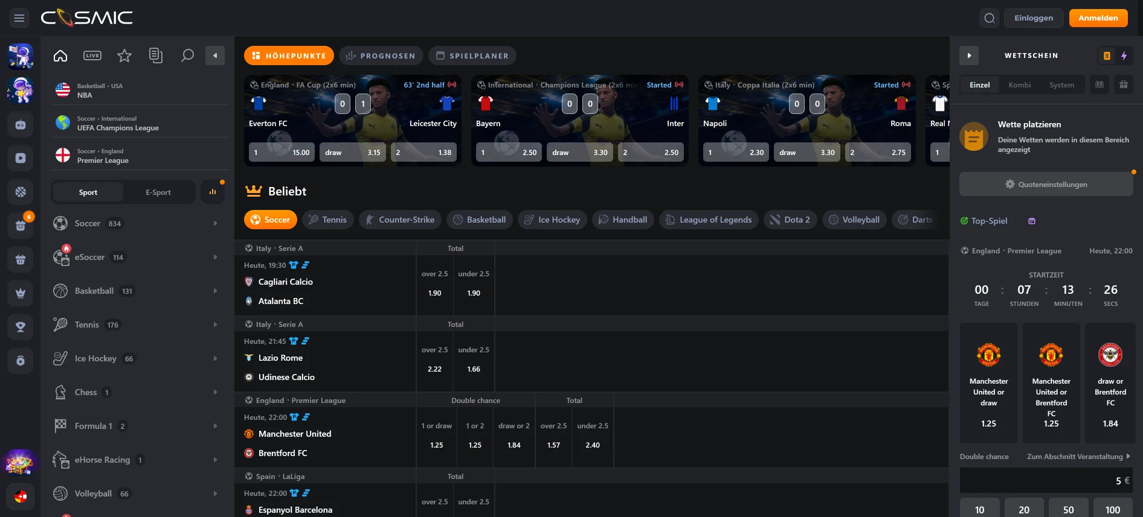Select League of Legends filter chip

coord(709,220)
